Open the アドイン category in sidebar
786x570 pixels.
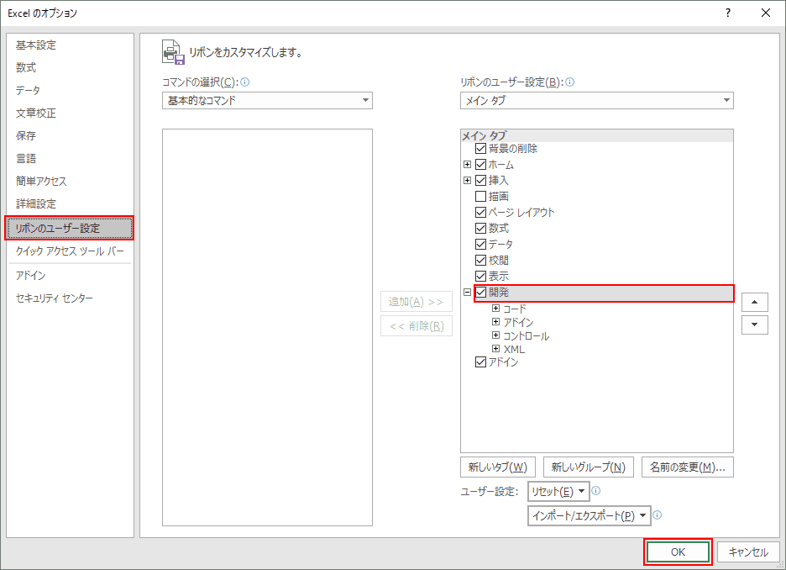point(30,275)
